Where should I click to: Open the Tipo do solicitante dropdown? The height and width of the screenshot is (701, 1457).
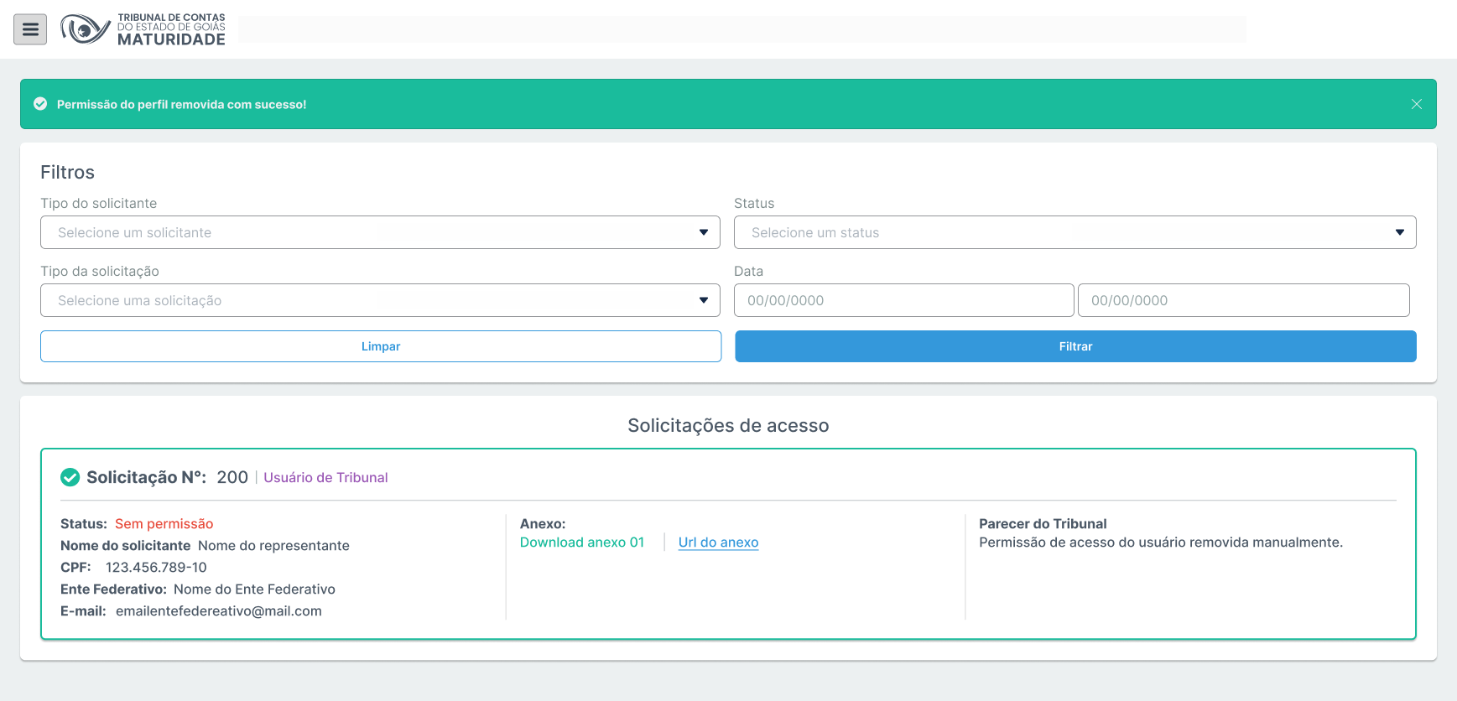coord(380,232)
